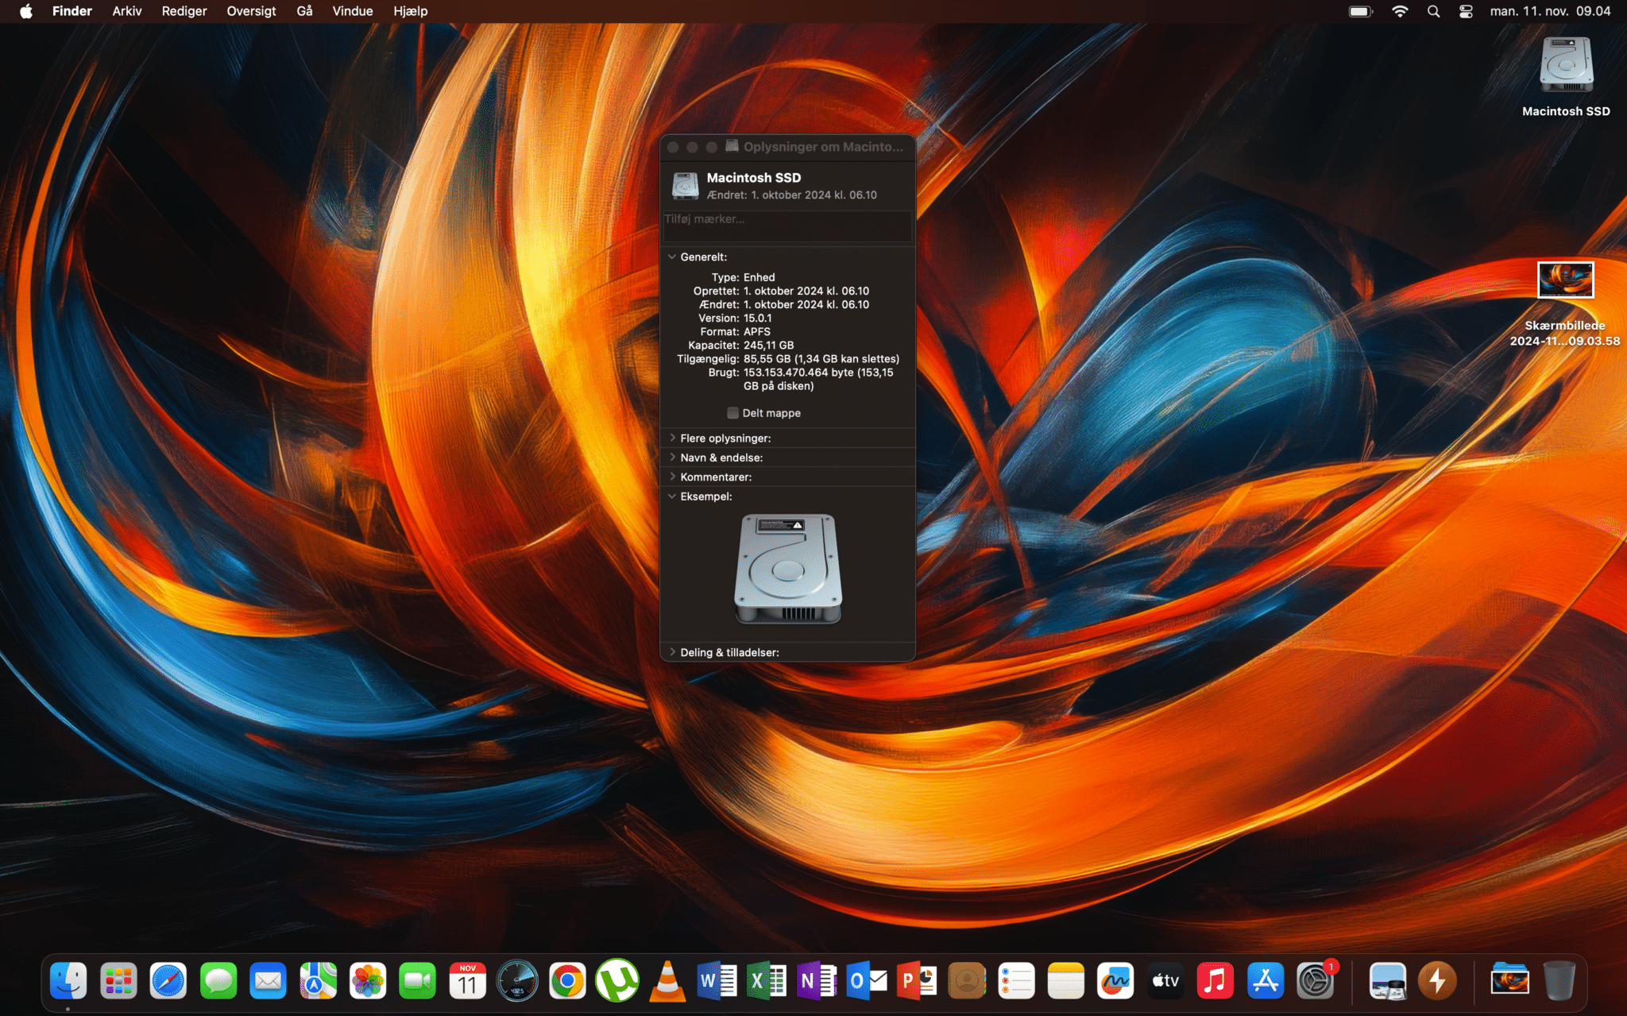The image size is (1627, 1016).
Task: Click the Tilføj mærker tags field
Action: (786, 225)
